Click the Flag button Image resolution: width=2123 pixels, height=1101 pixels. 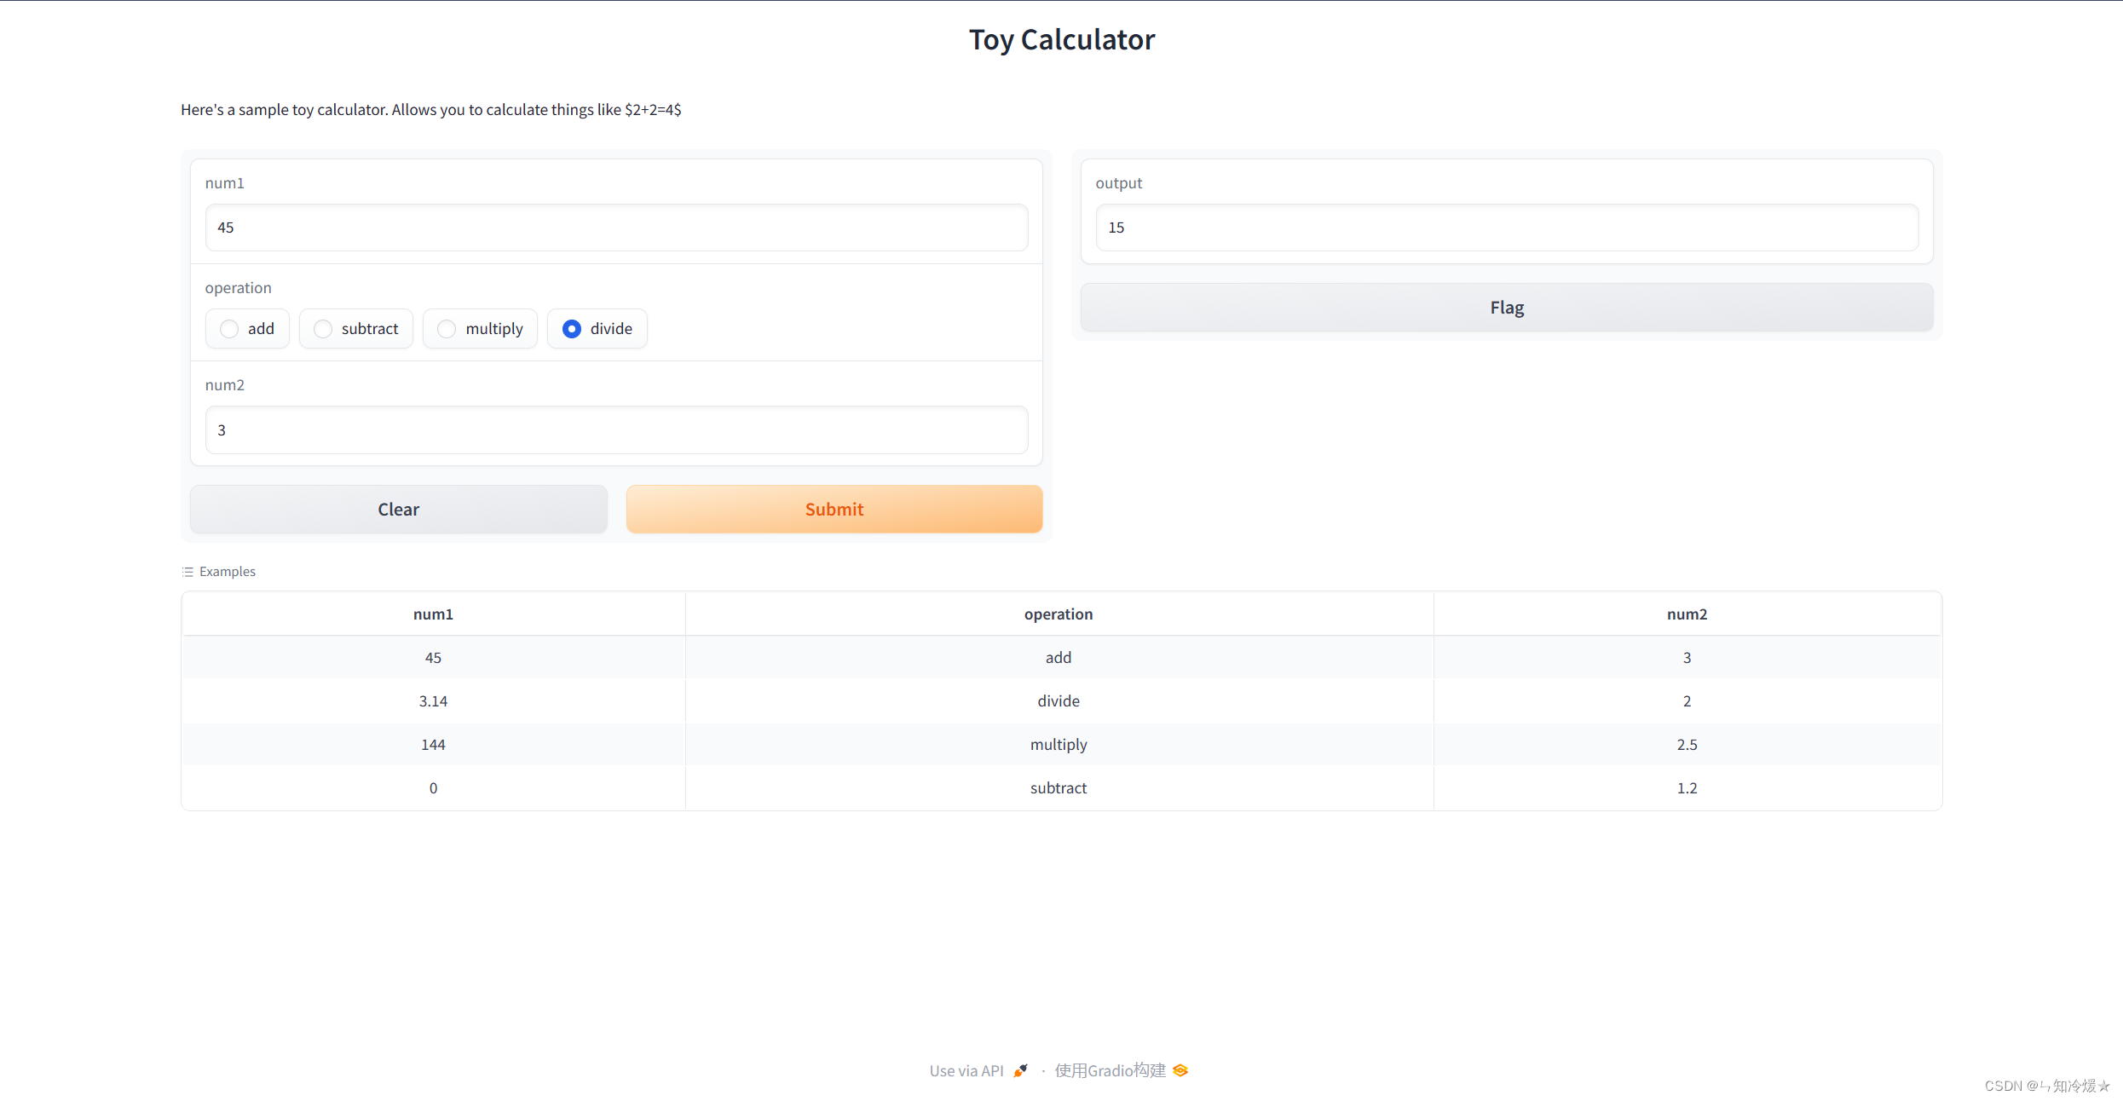tap(1506, 308)
